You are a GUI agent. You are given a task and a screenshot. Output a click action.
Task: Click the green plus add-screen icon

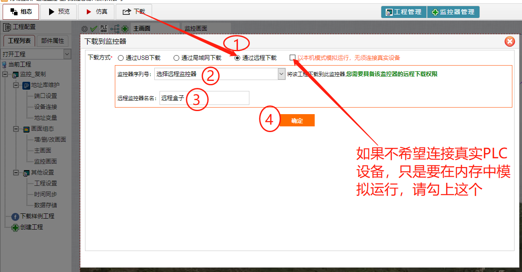click(x=125, y=29)
